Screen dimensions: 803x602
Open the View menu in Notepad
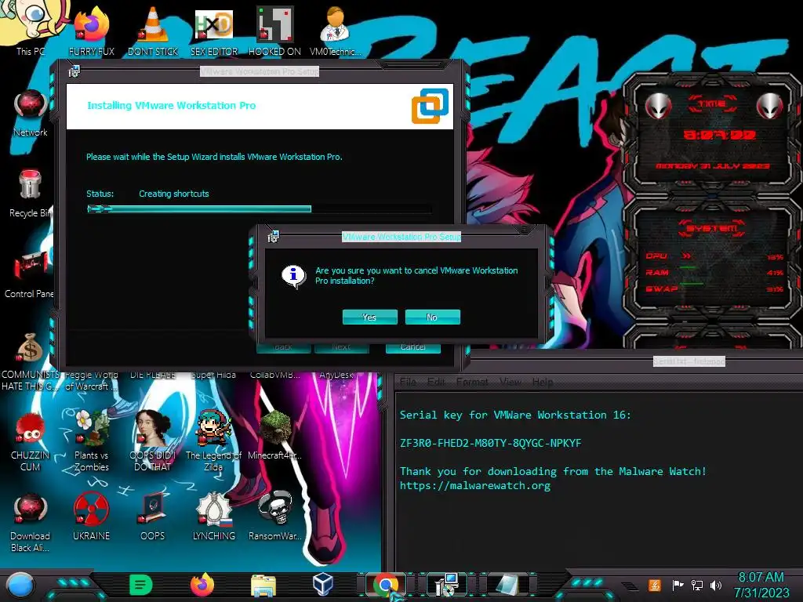pyautogui.click(x=510, y=382)
